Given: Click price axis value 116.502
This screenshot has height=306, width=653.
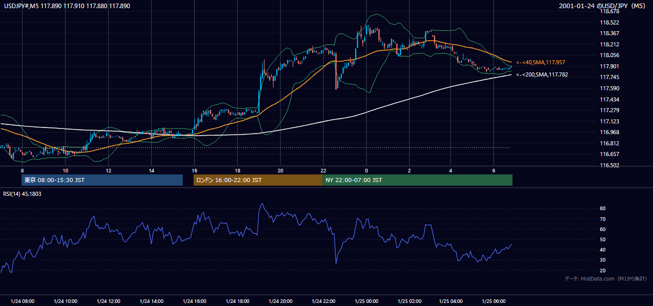Looking at the screenshot, I should click(611, 165).
